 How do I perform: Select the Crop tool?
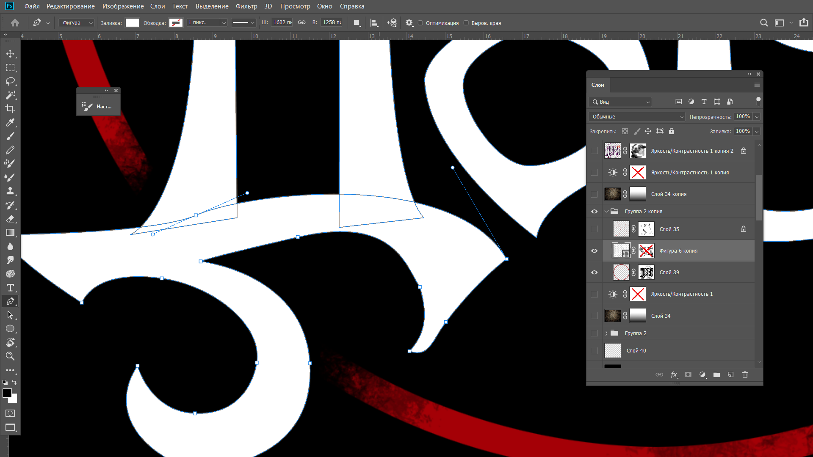point(10,109)
